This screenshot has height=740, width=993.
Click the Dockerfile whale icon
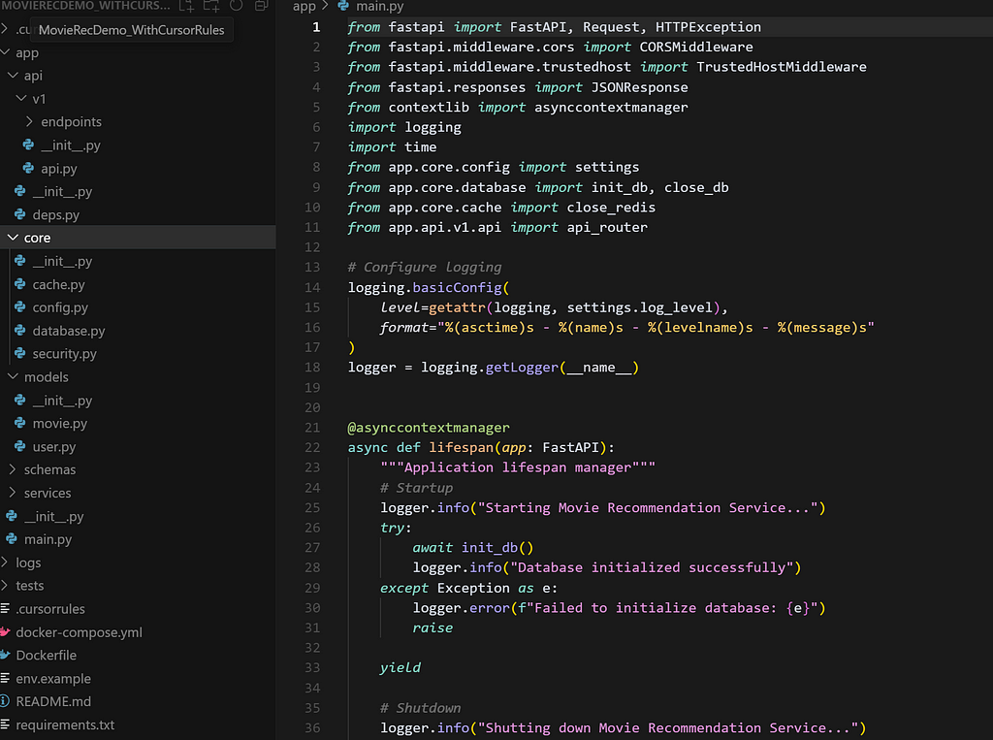5,655
